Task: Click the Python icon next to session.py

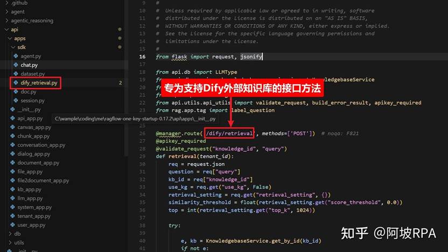Action: [16, 100]
